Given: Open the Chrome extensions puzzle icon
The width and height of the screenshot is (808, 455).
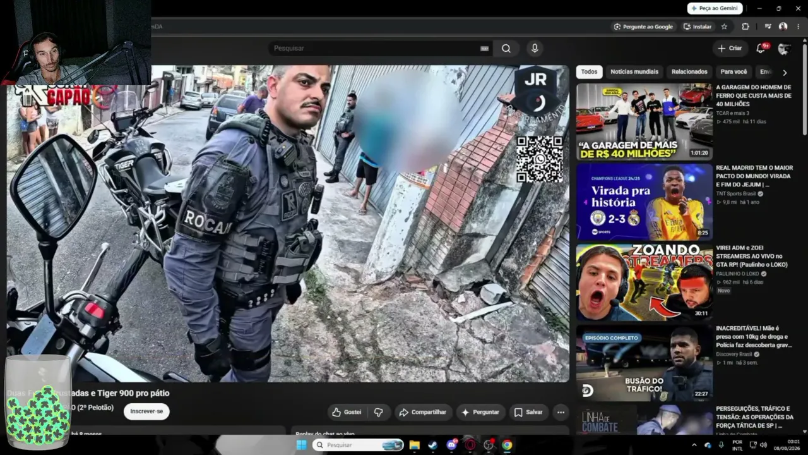Looking at the screenshot, I should click(746, 27).
